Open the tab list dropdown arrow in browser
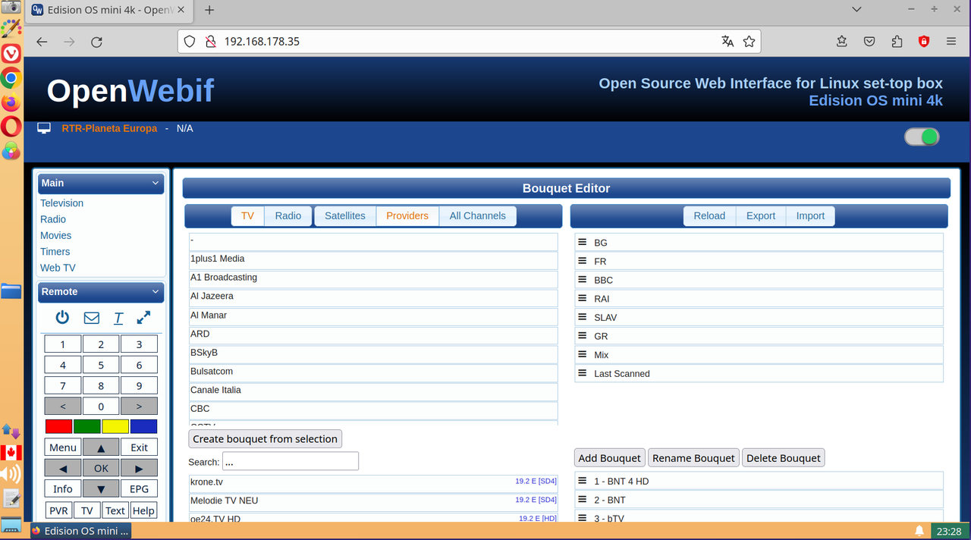 tap(856, 10)
